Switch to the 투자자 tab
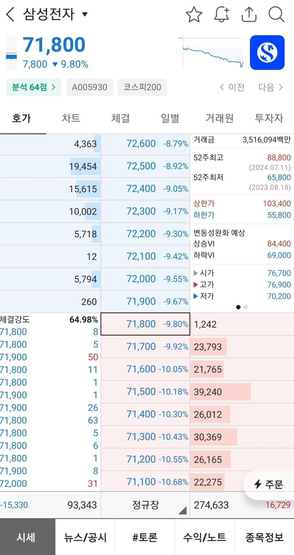This screenshot has width=294, height=555. 269,118
